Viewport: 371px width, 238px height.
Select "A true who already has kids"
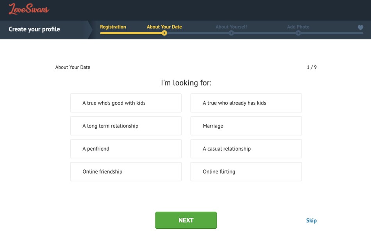pos(246,103)
